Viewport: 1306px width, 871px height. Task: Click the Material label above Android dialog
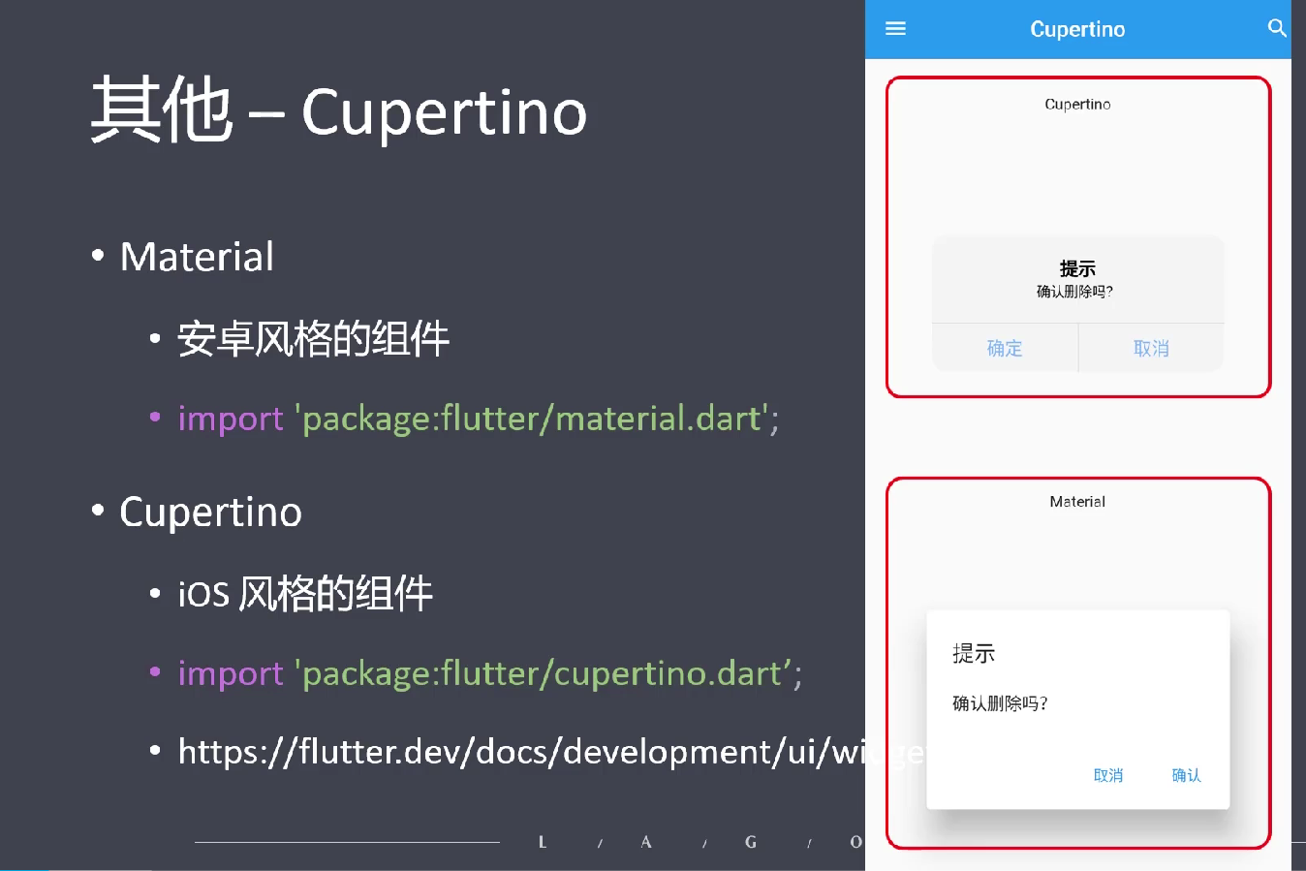point(1077,501)
